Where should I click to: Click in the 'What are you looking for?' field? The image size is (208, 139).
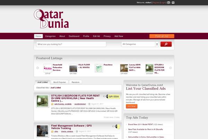pos(71,44)
